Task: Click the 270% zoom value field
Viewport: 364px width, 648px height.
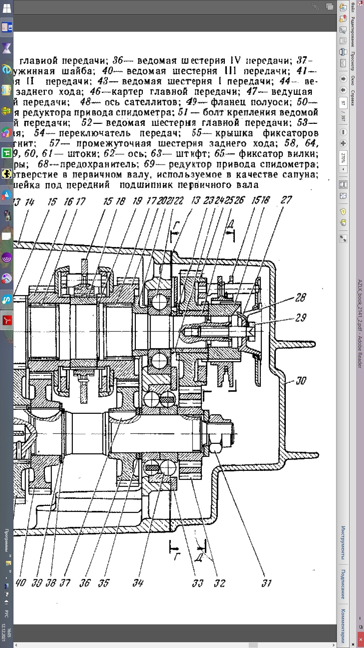Action: [x=343, y=158]
